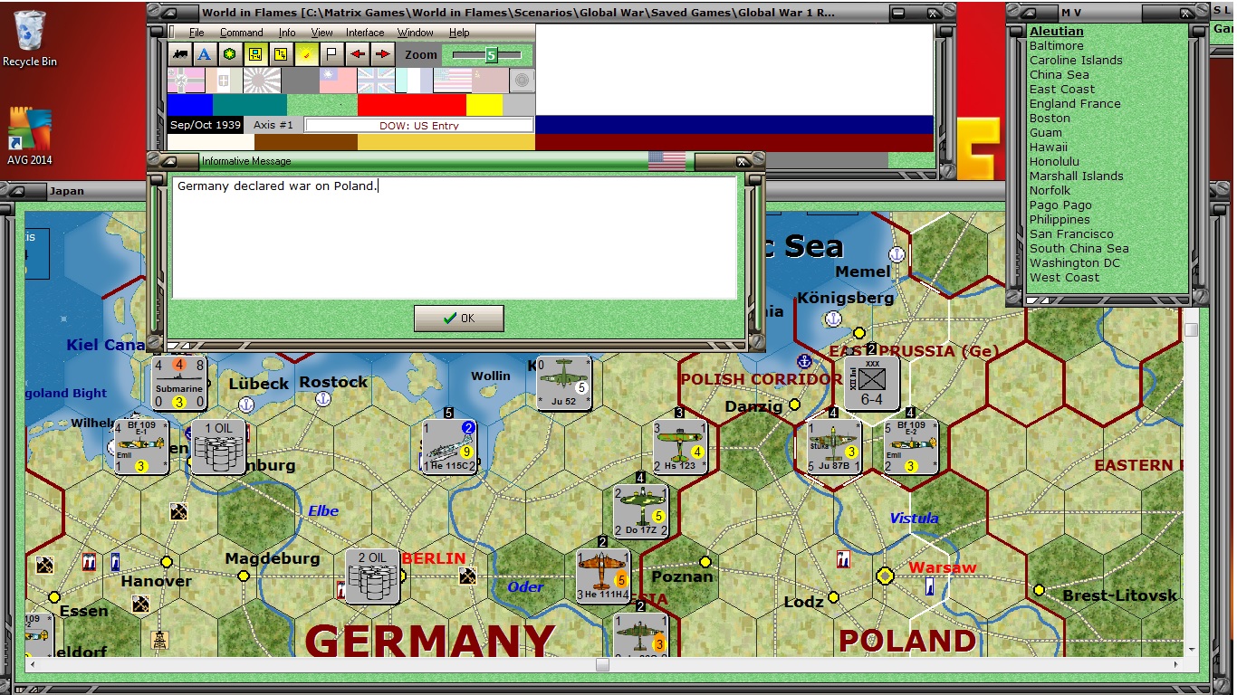Image resolution: width=1237 pixels, height=695 pixels.
Task: Click the map horizontal scrollbar thumb
Action: click(602, 665)
